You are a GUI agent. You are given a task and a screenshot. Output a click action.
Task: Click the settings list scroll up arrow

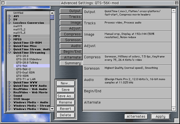point(52,13)
